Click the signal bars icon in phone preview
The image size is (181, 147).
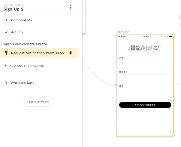pos(119,36)
